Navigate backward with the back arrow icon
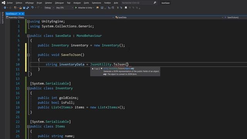Image resolution: width=247 pixels, height=139 pixels. (x=5, y=8)
